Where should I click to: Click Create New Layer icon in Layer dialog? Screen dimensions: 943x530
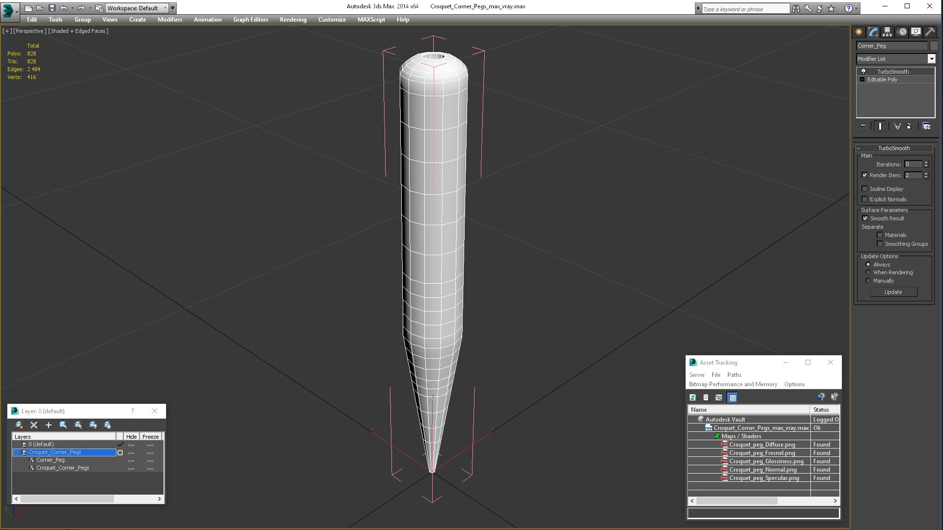pyautogui.click(x=19, y=425)
